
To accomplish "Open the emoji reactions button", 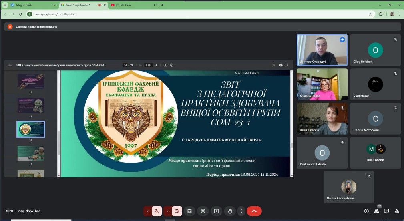I will (x=203, y=211).
